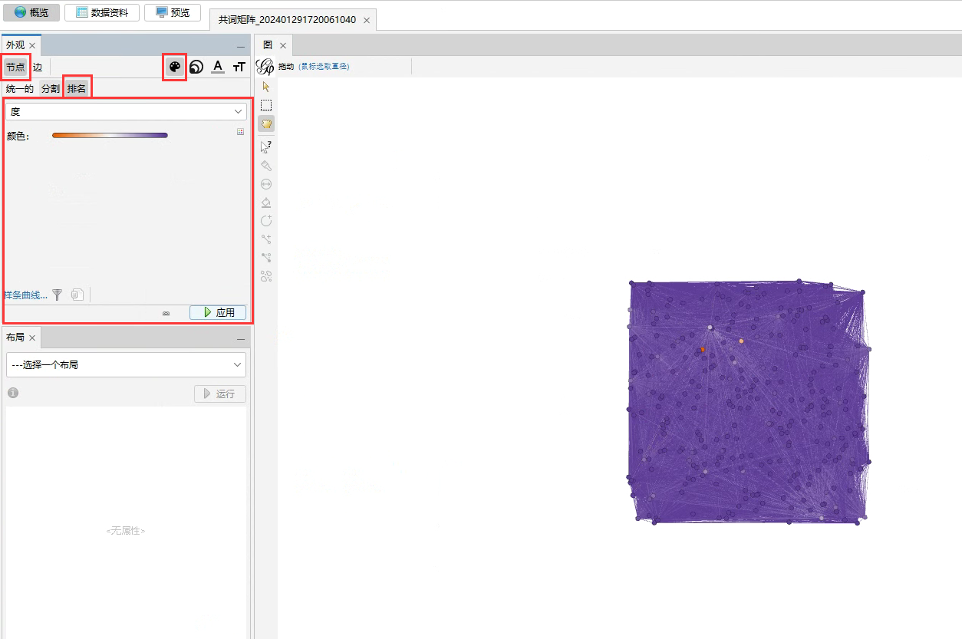This screenshot has width=962, height=639.
Task: Close the 布局 layout panel tab
Action: pos(32,338)
